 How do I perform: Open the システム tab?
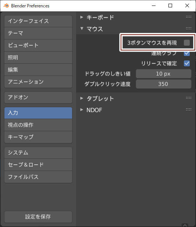click(x=38, y=153)
